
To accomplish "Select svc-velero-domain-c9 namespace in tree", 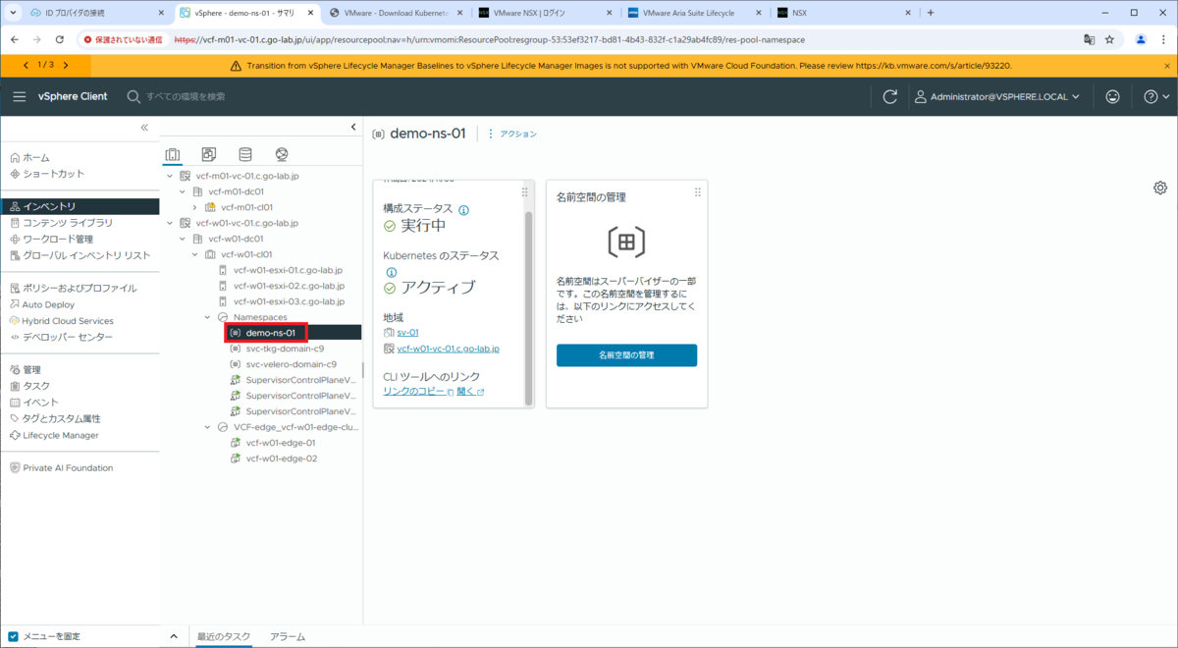I will (291, 364).
